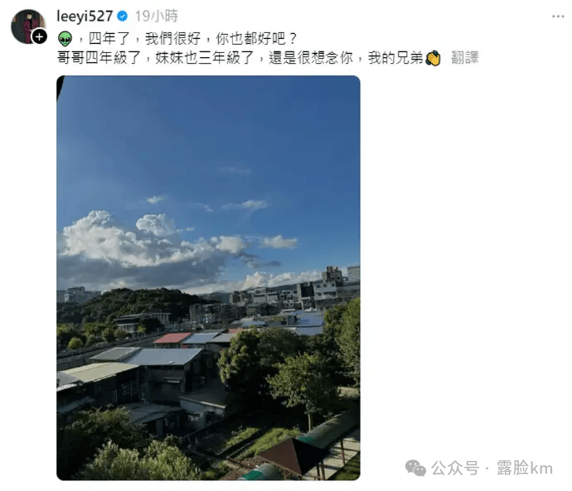The height and width of the screenshot is (491, 572).
Task: Click the red-roofed building in the photo
Action: click(172, 339)
